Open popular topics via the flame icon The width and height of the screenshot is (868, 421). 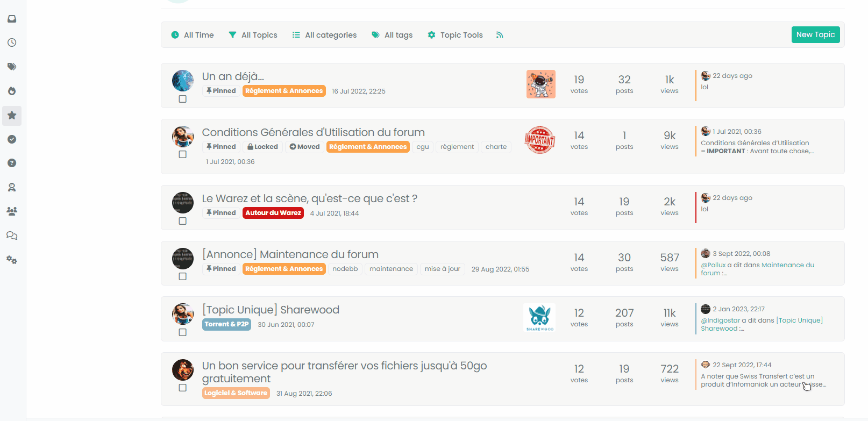pos(12,91)
